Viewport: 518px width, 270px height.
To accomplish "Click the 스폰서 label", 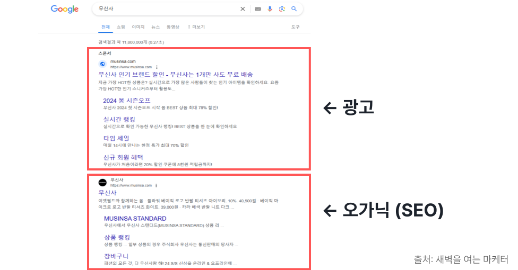I will pyautogui.click(x=105, y=53).
